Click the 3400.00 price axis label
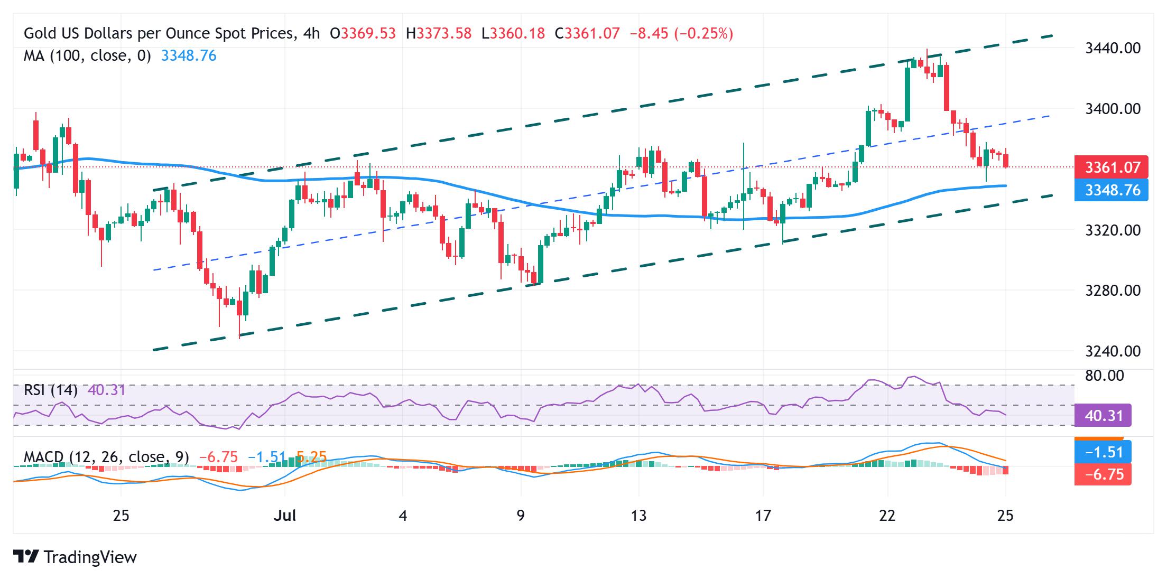The width and height of the screenshot is (1167, 580). coord(1113,109)
